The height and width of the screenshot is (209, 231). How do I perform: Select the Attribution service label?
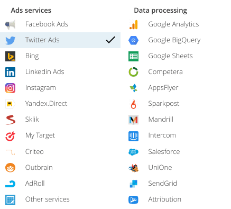[x=164, y=199]
